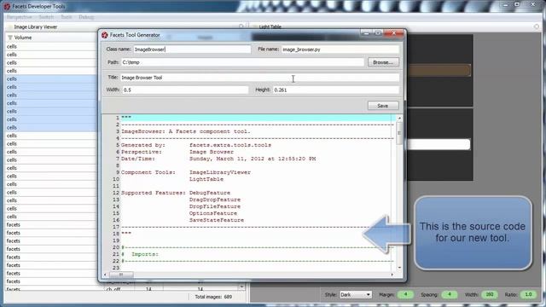Maximize the Facets Developer Tools window

pyautogui.click(x=517, y=4)
